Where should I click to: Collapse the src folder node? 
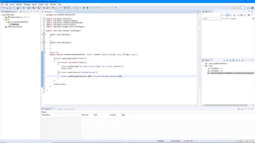[4, 19]
